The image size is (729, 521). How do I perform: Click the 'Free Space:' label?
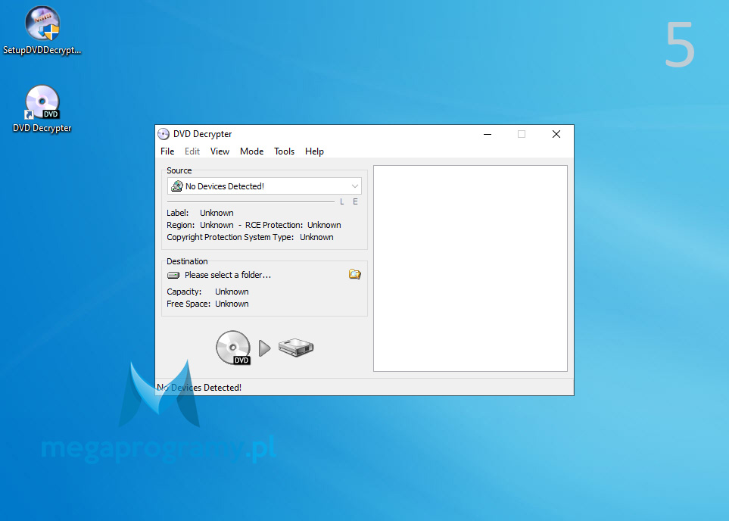(188, 304)
